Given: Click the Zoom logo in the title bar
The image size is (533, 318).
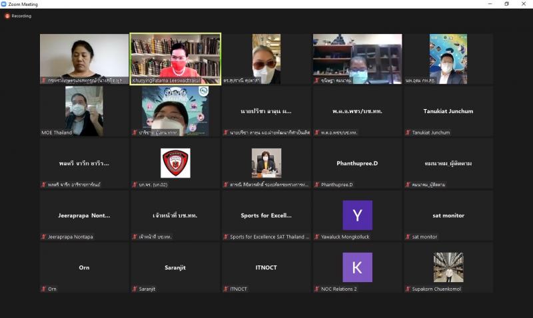Looking at the screenshot, I should [4, 4].
